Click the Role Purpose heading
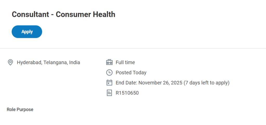Image resolution: width=266 pixels, height=125 pixels. coord(20,109)
